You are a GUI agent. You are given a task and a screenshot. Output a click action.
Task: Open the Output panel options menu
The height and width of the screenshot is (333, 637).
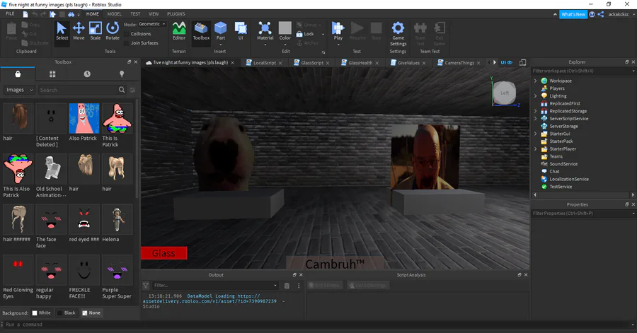point(299,286)
